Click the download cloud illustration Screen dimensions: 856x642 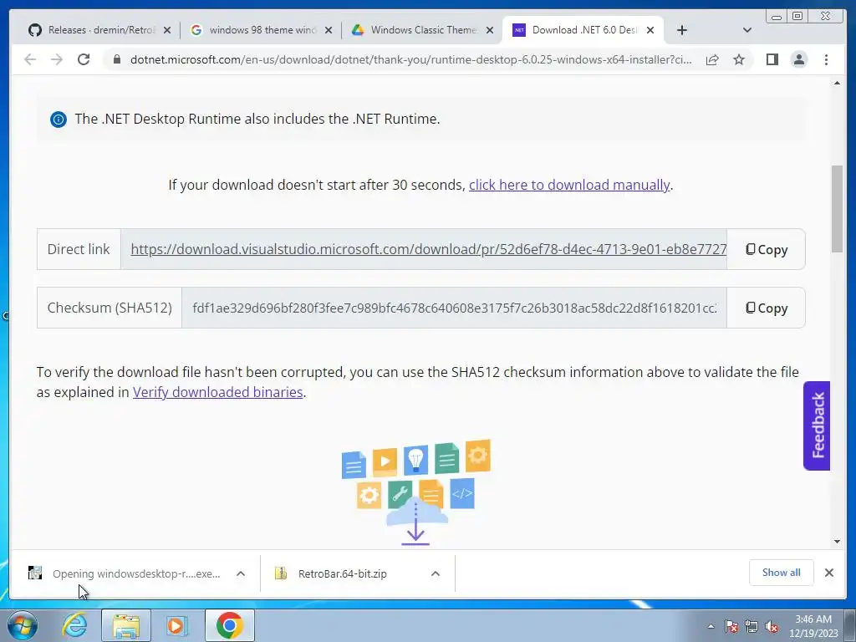pyautogui.click(x=416, y=492)
